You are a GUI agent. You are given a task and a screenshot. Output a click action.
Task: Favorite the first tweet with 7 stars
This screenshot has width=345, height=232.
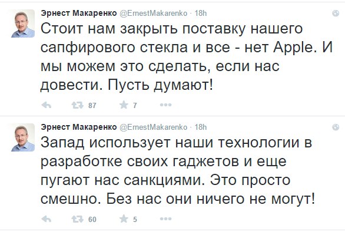(124, 105)
